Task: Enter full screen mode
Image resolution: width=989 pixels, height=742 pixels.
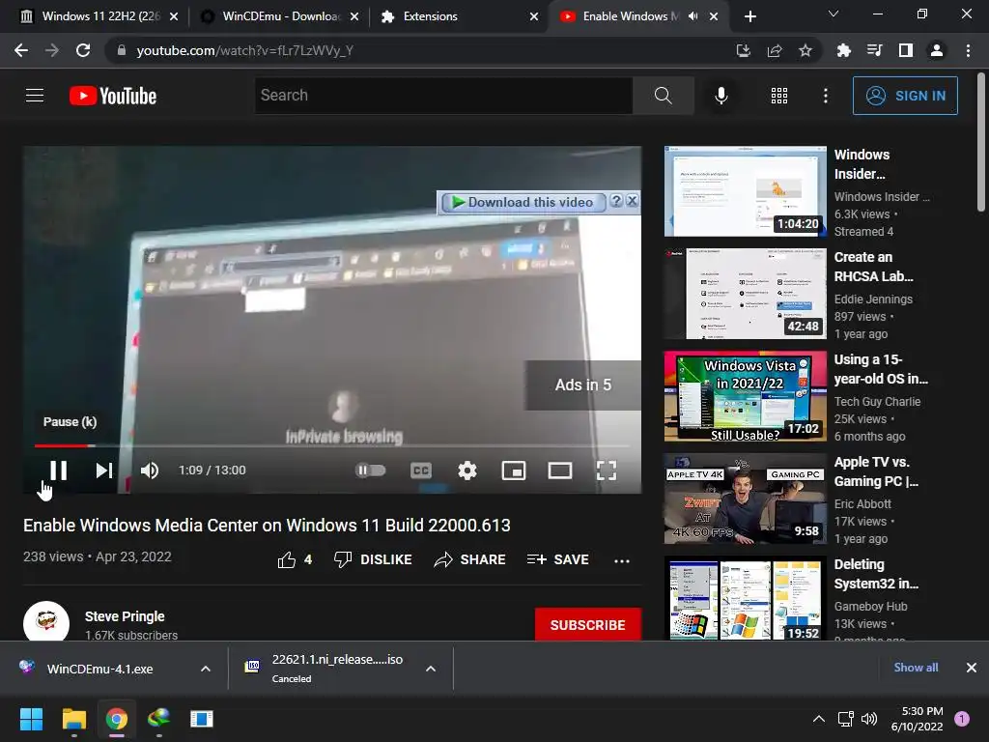Action: pyautogui.click(x=607, y=471)
